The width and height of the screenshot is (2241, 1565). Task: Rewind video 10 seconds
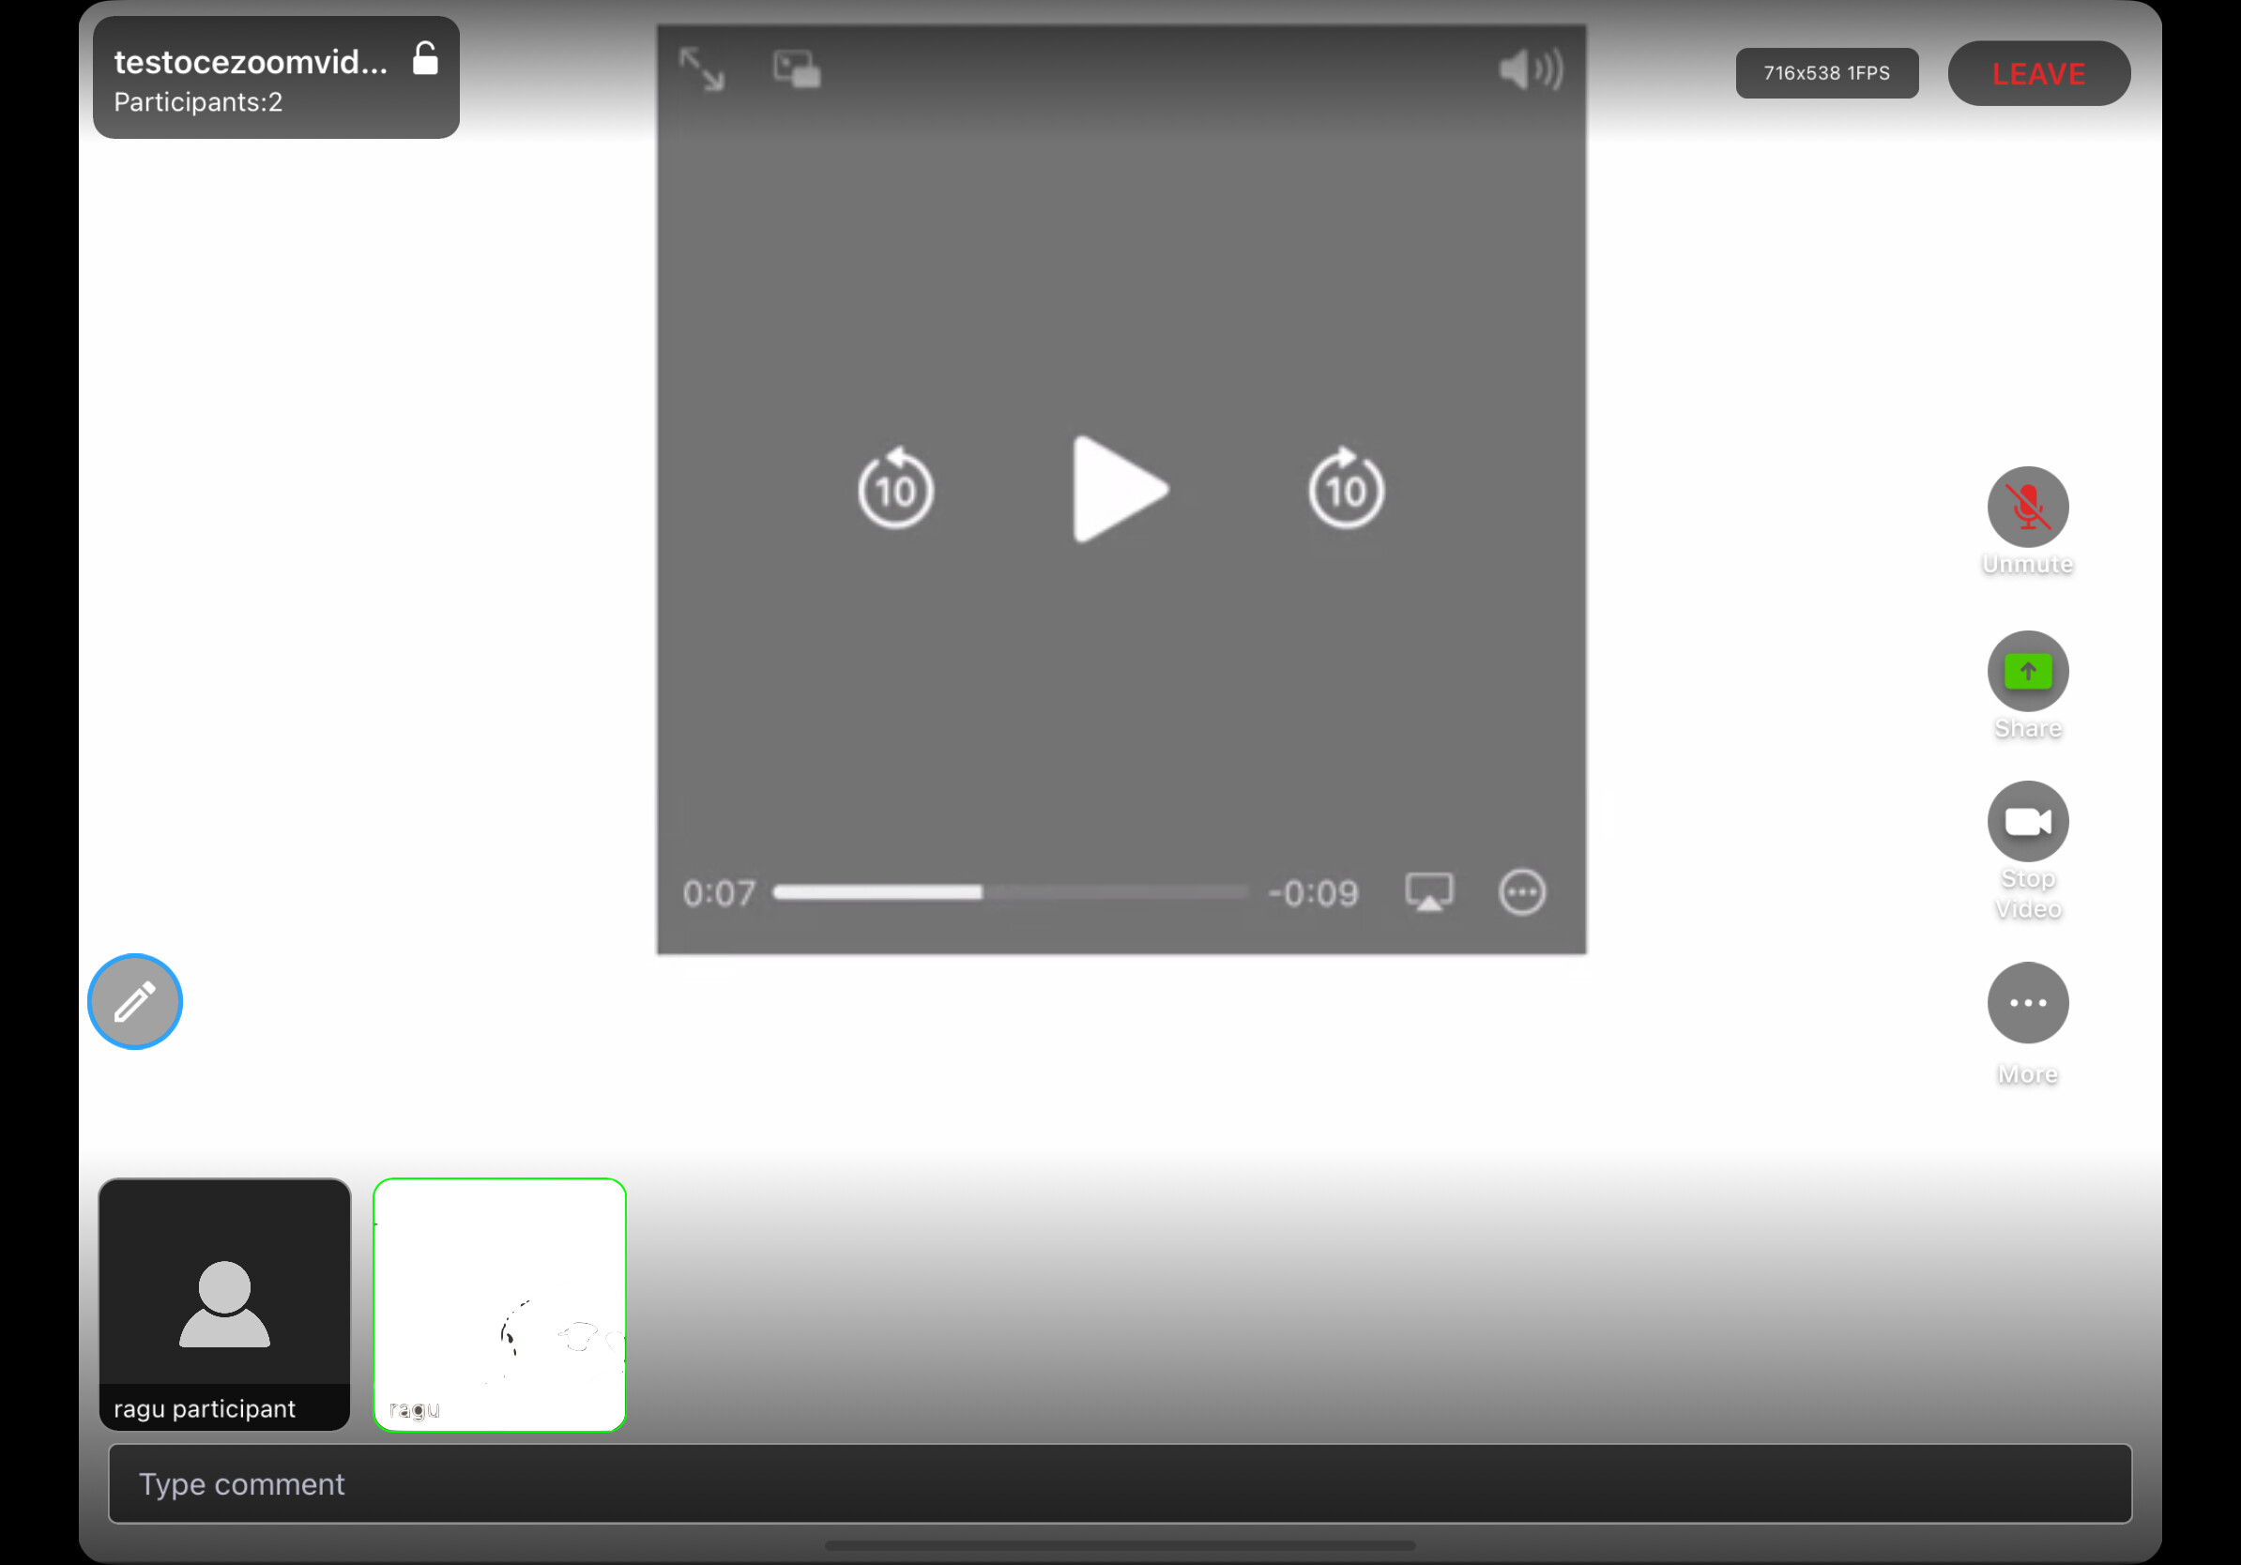coord(895,489)
